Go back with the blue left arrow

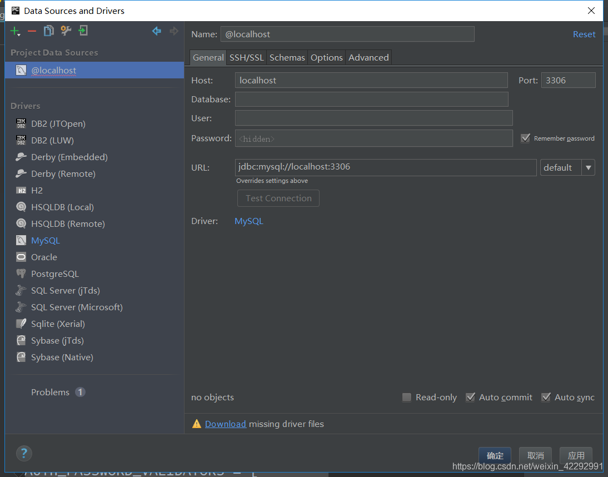tap(157, 31)
